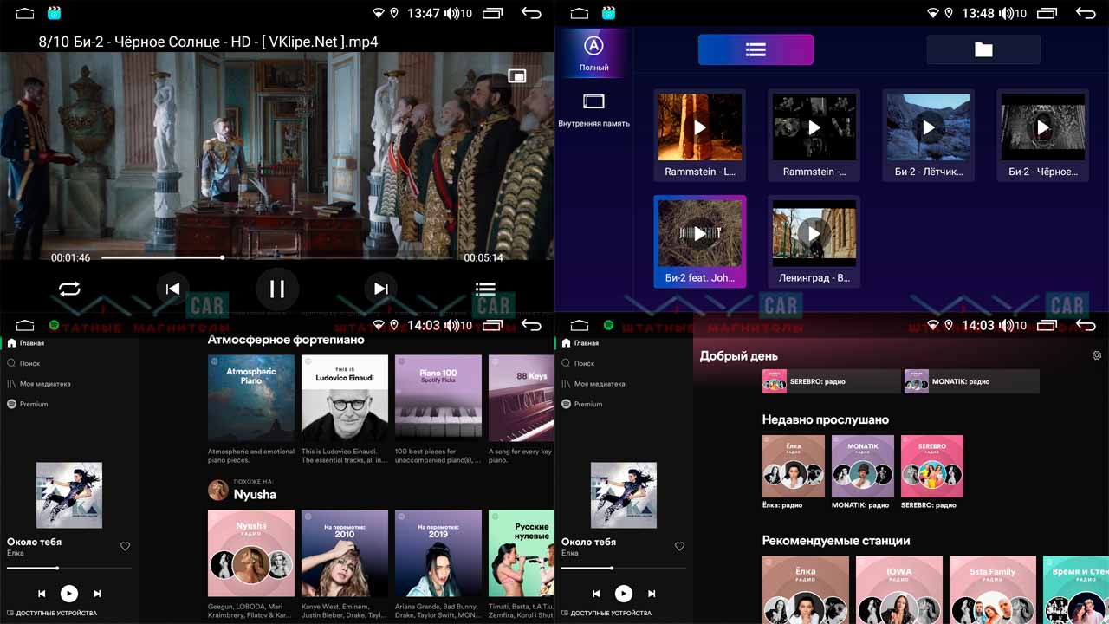
Task: Open "MONATIK: радио" tile under Добрый день
Action: [x=970, y=381]
